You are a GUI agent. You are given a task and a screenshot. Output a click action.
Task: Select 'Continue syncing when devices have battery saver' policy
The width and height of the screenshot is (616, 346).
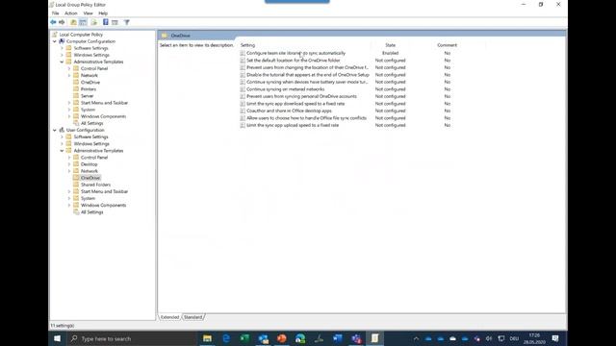pyautogui.click(x=307, y=82)
